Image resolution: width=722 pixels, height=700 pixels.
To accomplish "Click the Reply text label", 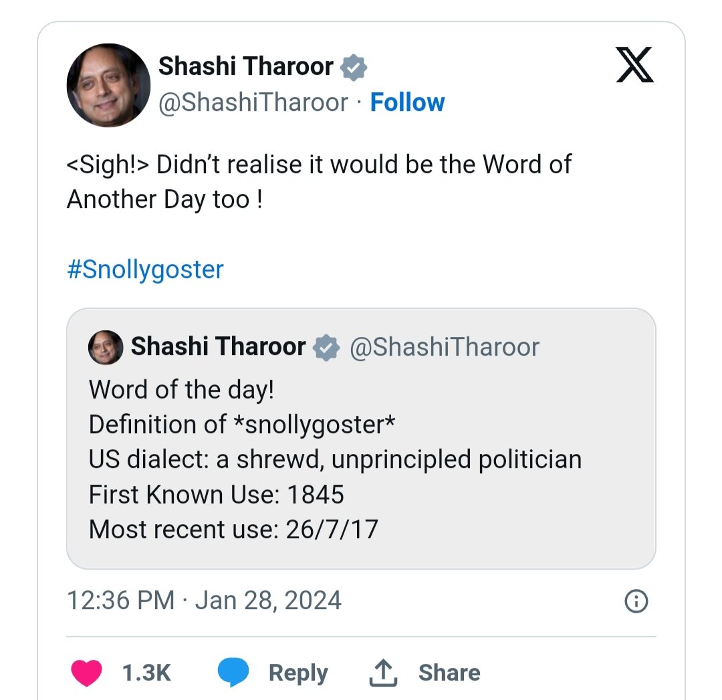I will (298, 673).
